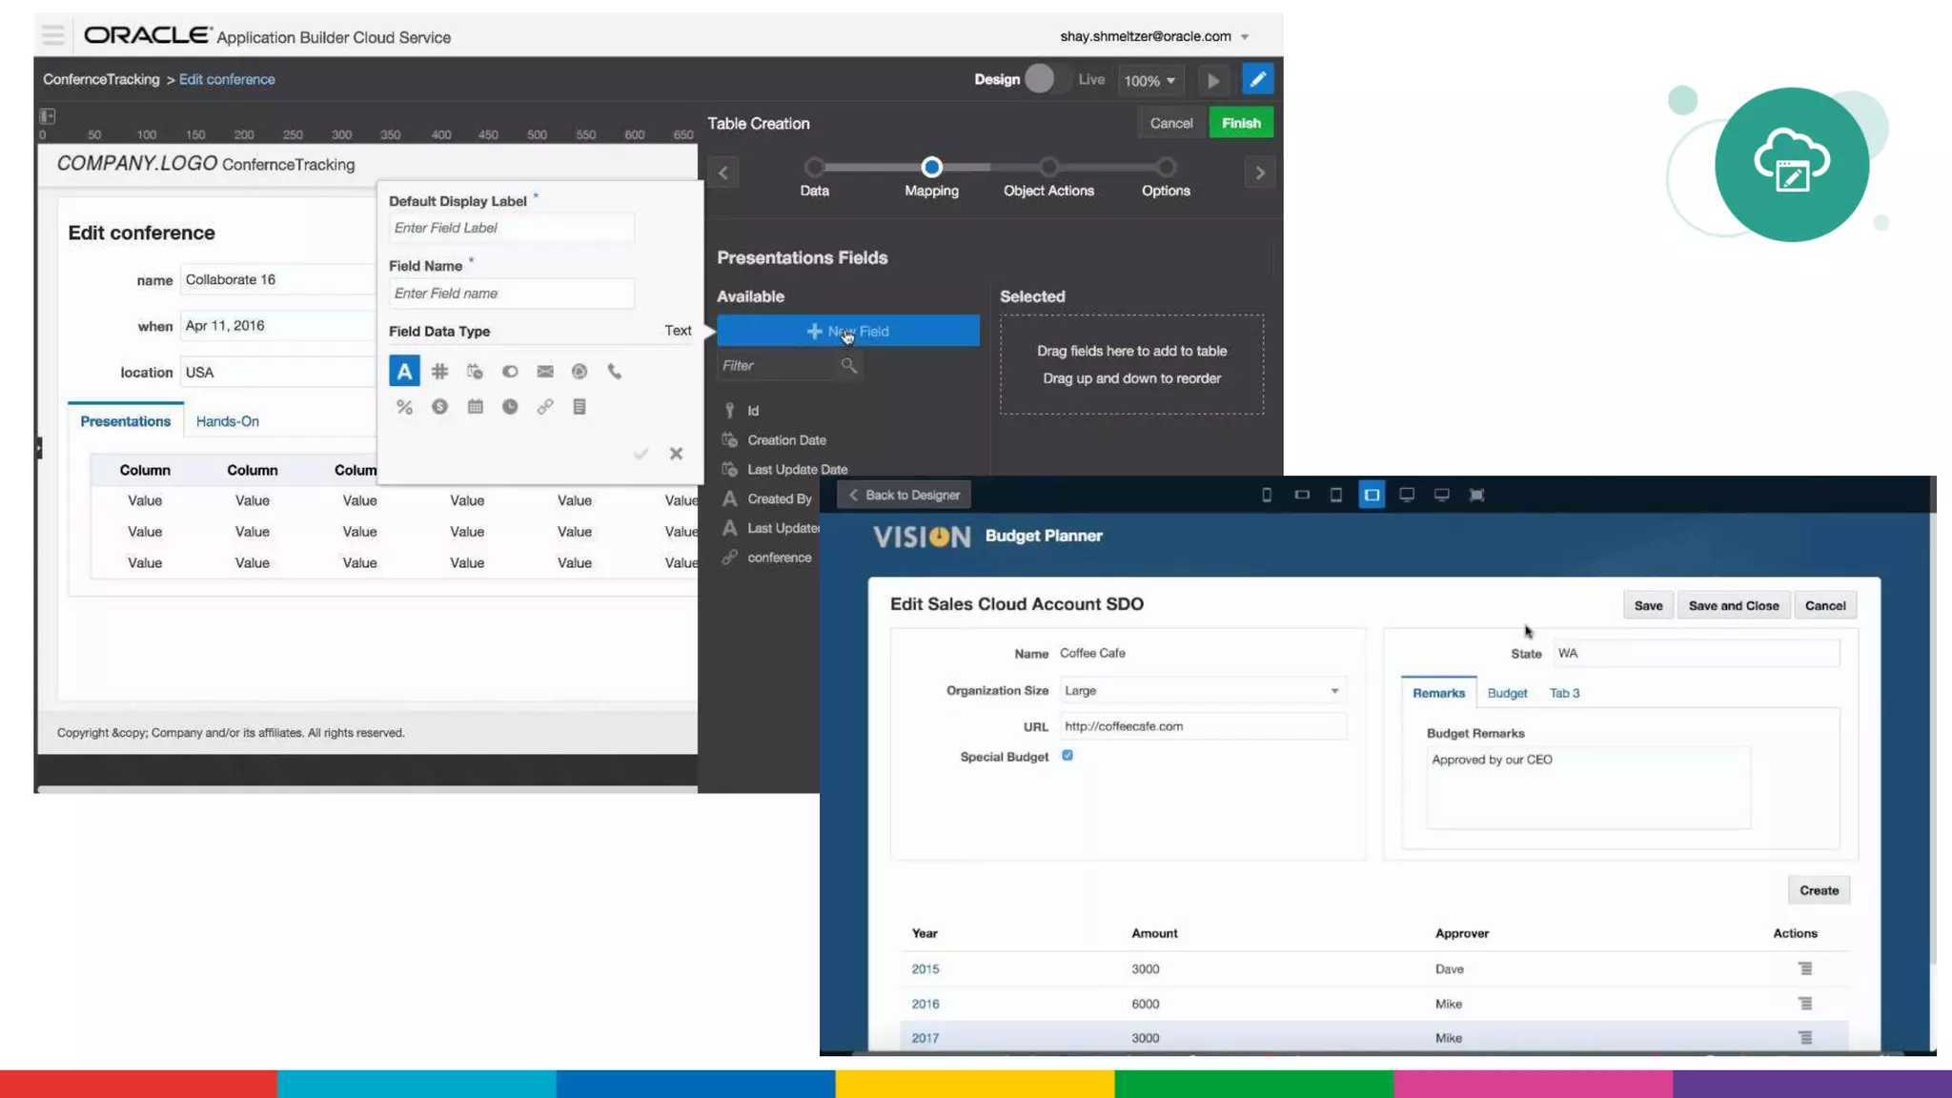Select the Time clock data type icon

point(510,407)
